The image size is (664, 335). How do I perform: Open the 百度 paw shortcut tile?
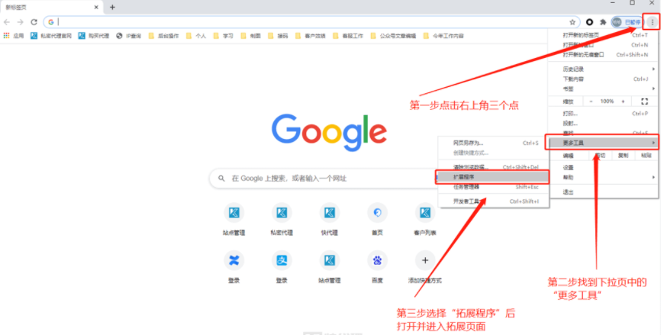click(377, 267)
